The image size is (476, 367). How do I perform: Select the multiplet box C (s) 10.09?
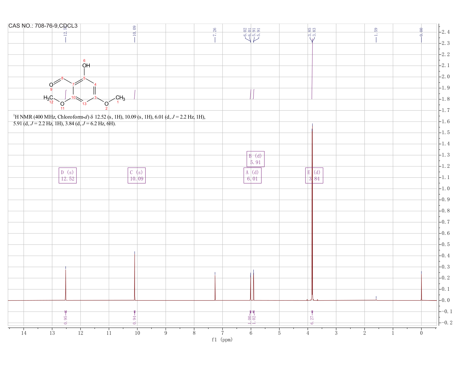pos(137,176)
